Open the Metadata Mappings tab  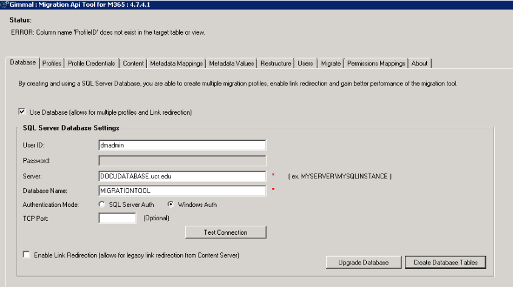point(176,63)
